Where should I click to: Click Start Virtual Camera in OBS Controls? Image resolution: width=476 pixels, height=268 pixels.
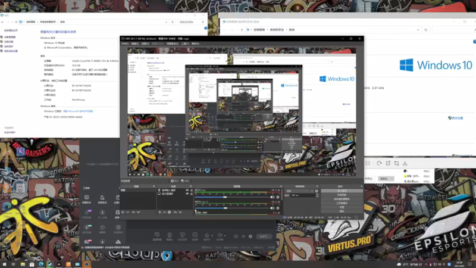click(342, 199)
